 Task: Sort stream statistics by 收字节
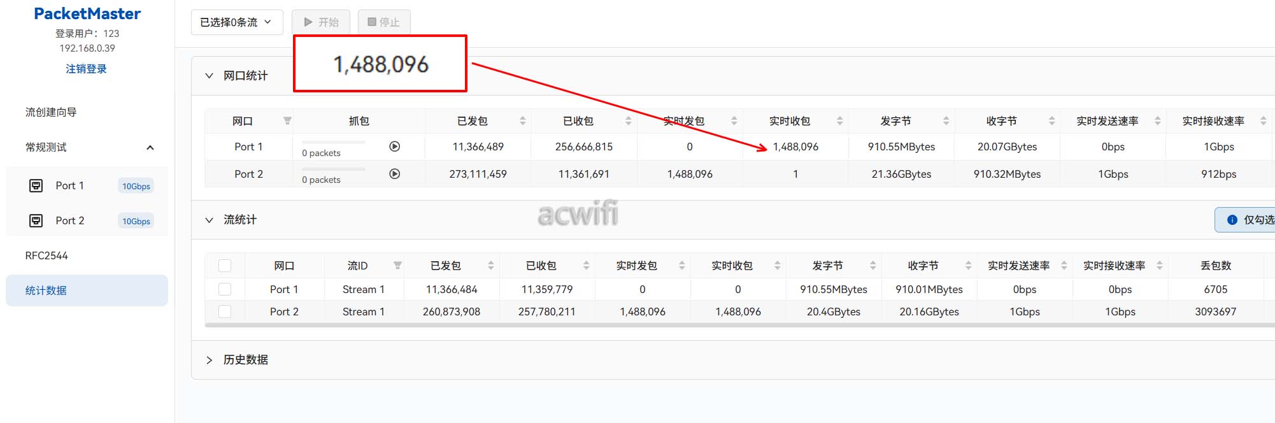[x=968, y=266]
